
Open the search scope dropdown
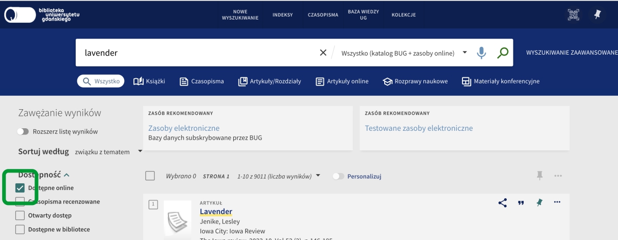coord(464,53)
